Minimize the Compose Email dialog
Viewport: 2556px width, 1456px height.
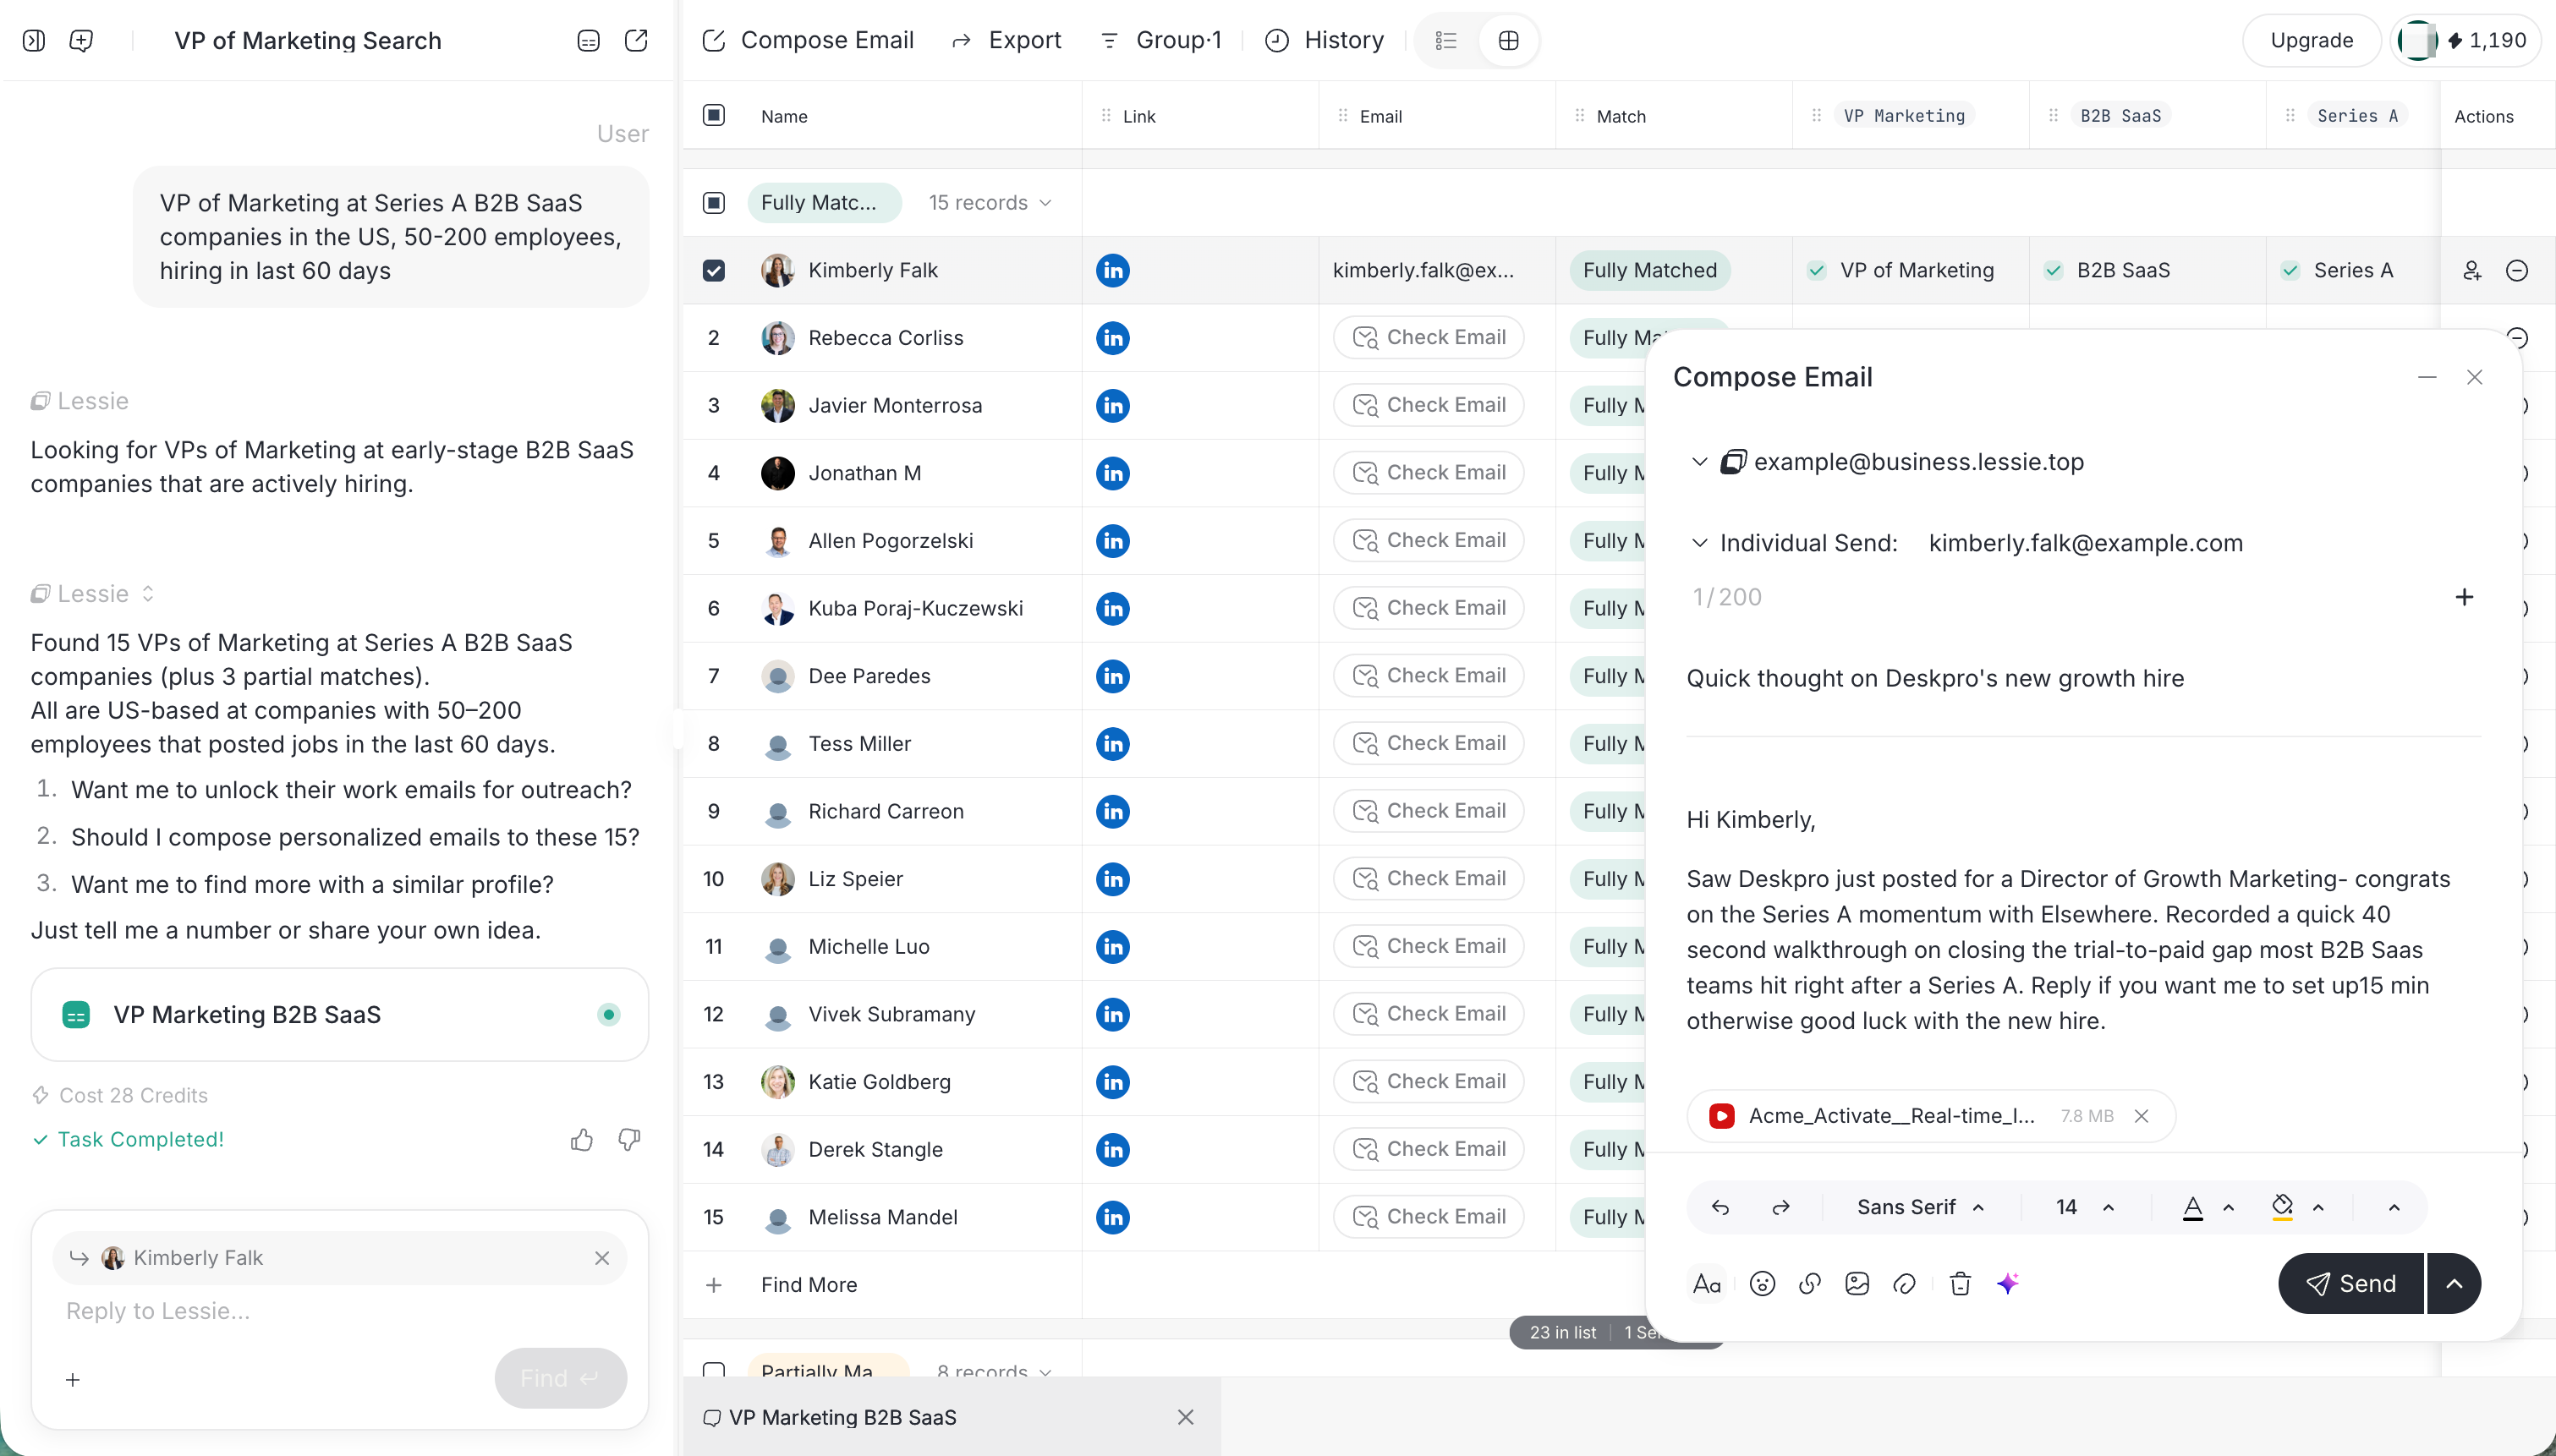(x=2426, y=377)
